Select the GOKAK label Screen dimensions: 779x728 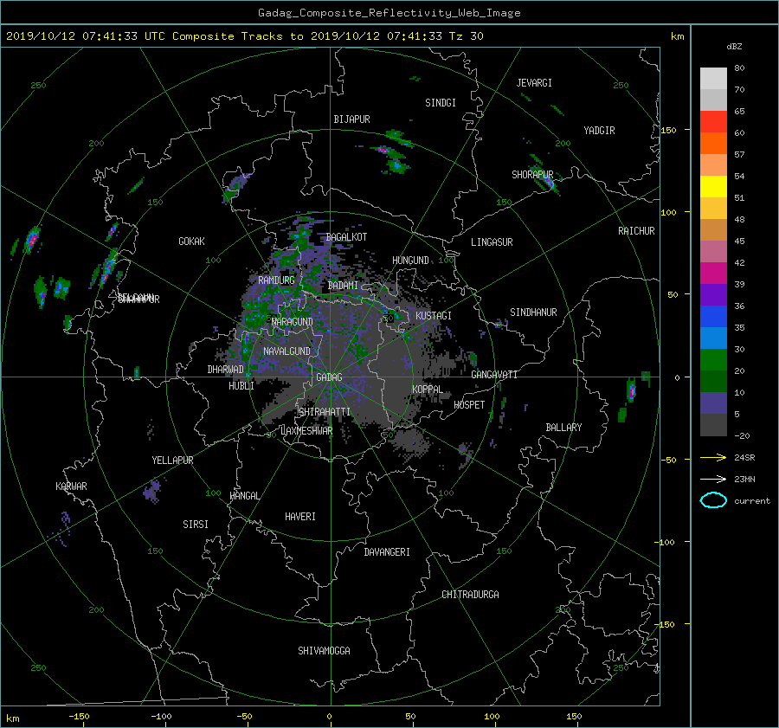click(x=192, y=242)
